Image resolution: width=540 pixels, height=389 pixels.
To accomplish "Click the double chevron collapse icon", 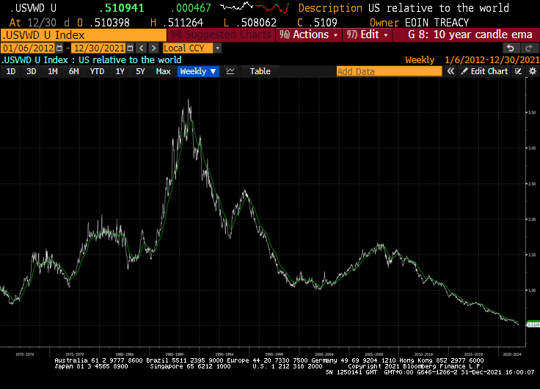I will click(x=451, y=71).
